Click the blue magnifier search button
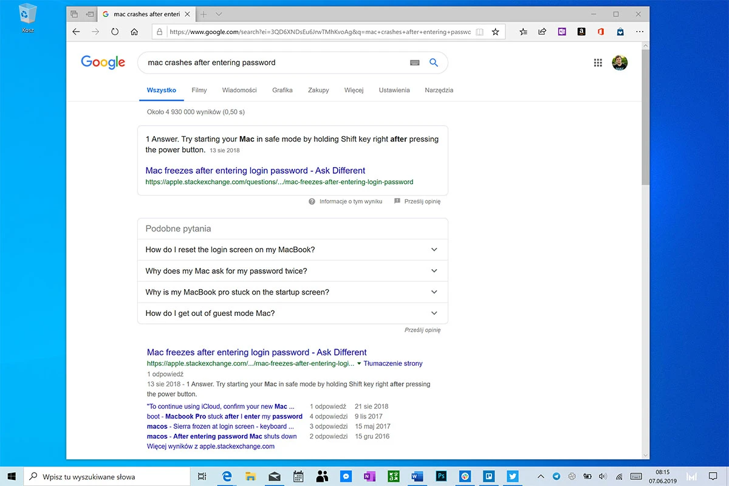This screenshot has height=486, width=729. [434, 63]
